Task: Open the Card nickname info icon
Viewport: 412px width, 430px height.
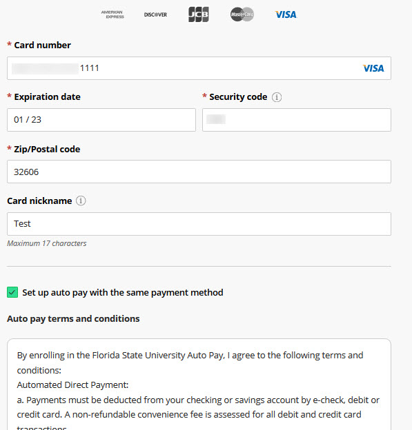Action: [81, 201]
